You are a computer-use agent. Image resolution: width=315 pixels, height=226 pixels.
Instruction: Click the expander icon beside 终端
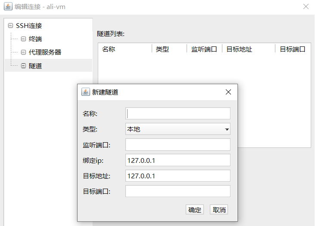(x=24, y=39)
